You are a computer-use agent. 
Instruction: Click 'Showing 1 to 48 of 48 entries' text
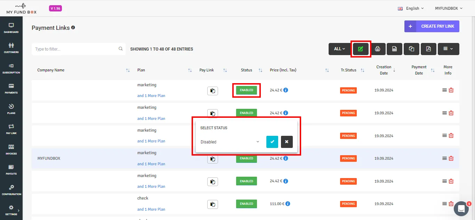click(x=162, y=49)
